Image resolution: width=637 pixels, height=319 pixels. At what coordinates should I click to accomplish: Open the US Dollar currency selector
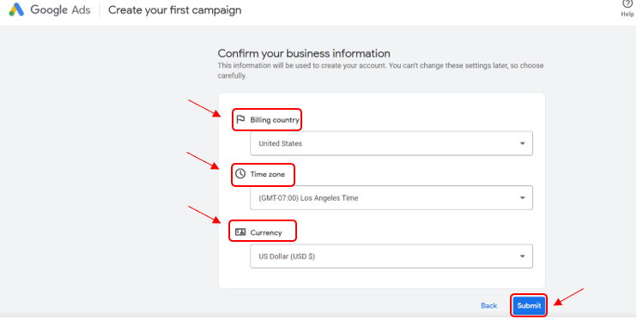point(391,256)
